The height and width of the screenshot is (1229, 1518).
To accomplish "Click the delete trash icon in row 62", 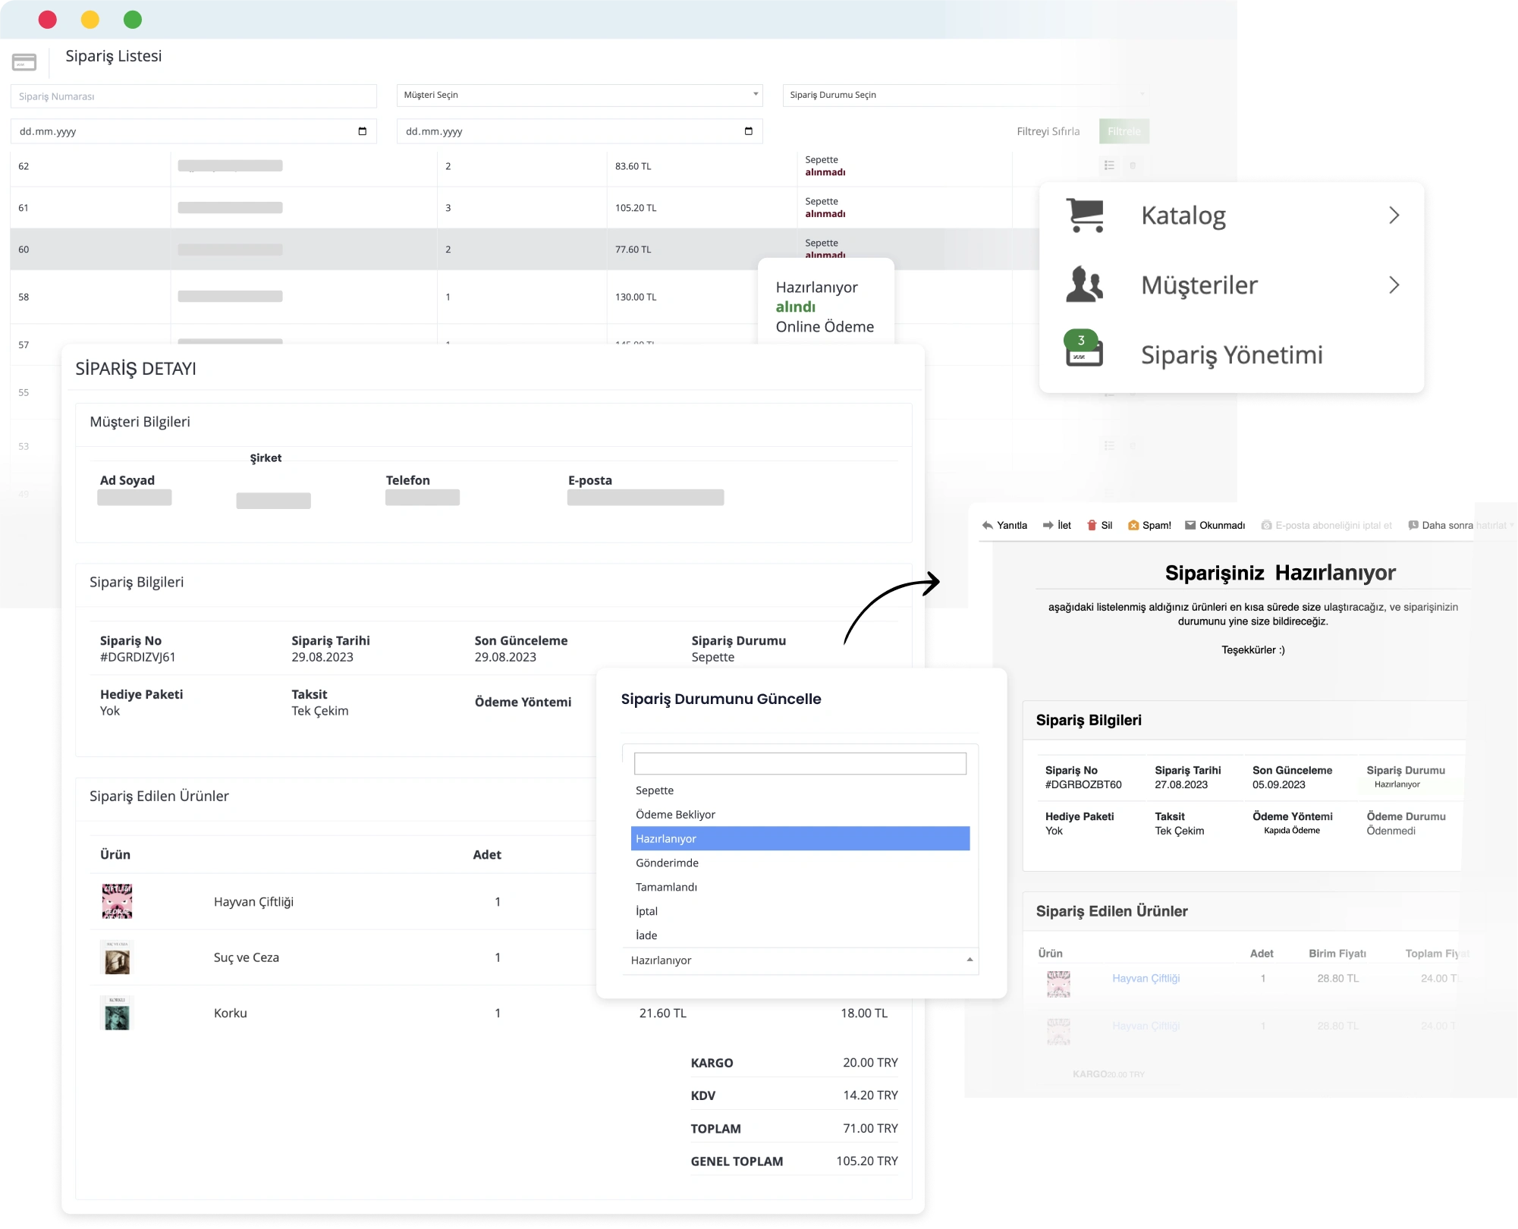I will click(x=1133, y=165).
